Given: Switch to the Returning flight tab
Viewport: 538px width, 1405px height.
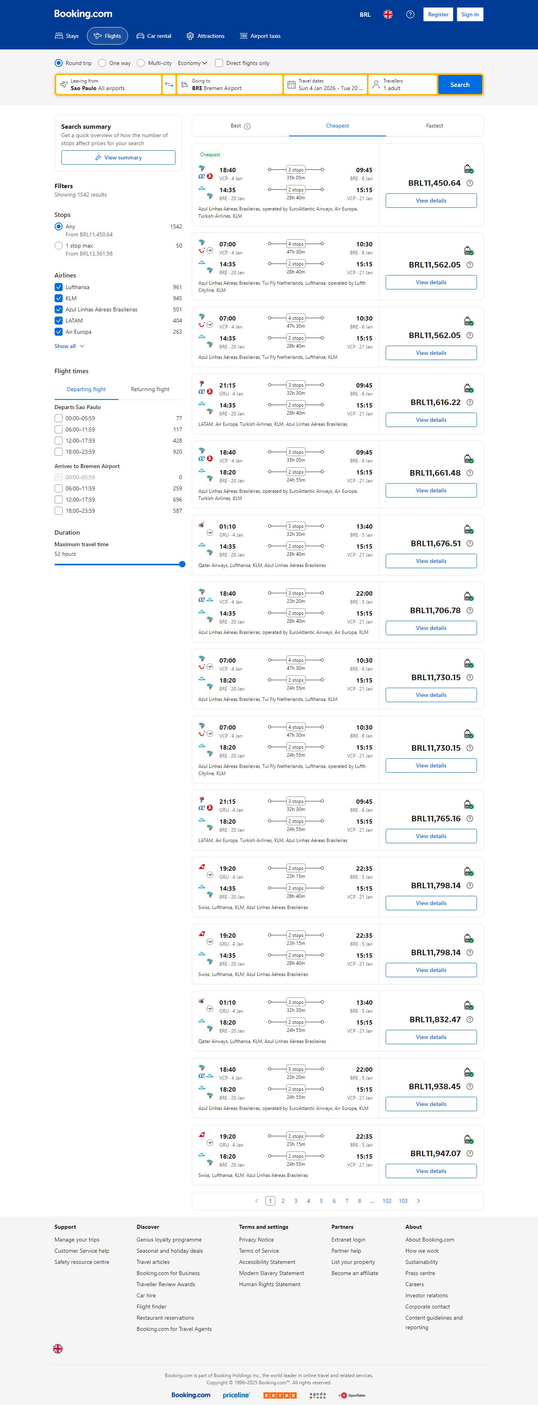Looking at the screenshot, I should pos(150,390).
